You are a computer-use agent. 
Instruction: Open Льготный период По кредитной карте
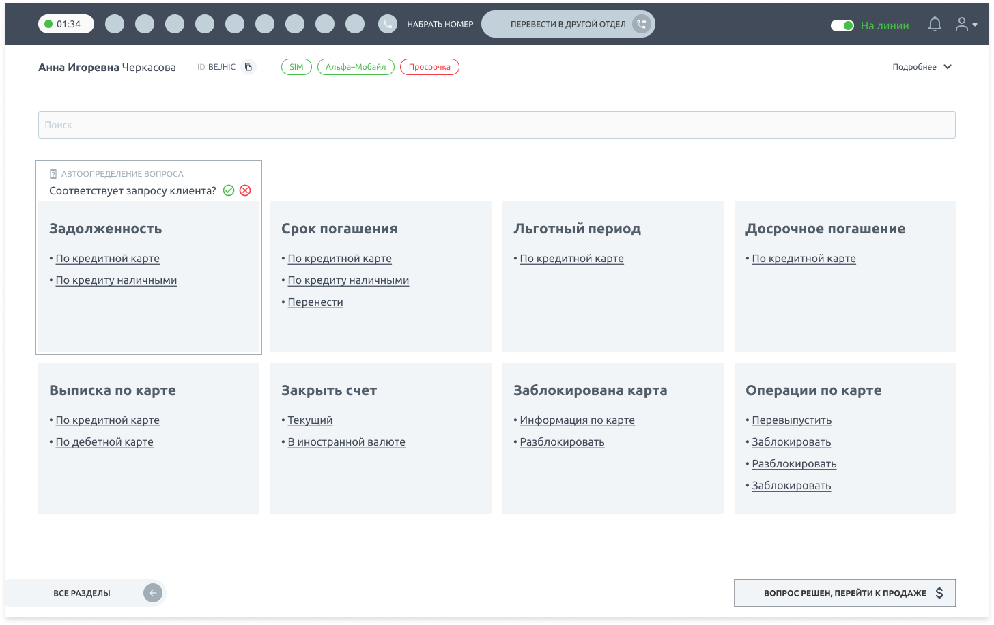[571, 259]
